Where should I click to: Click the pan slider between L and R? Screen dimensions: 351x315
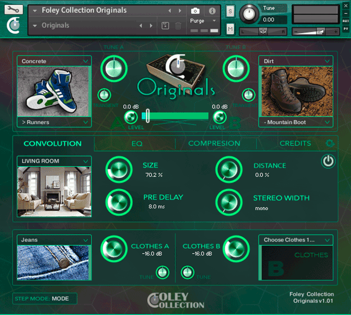click(263, 32)
